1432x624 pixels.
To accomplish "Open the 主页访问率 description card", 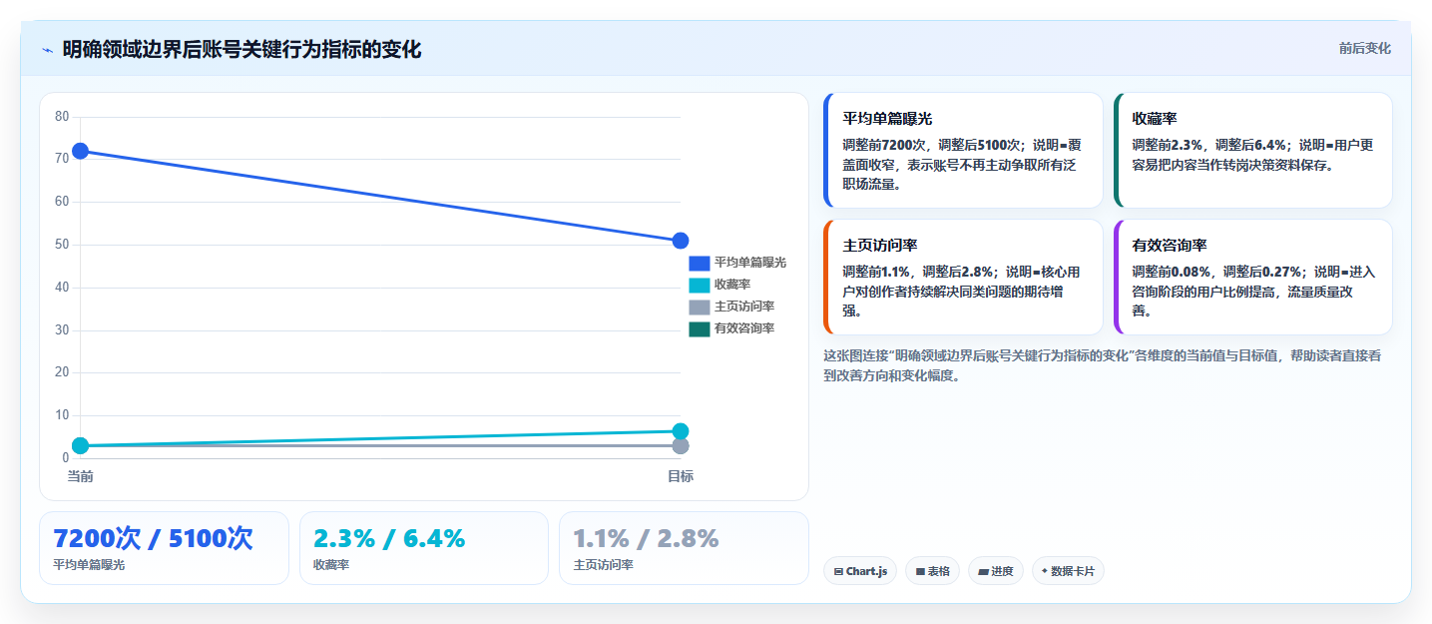I will coord(963,278).
